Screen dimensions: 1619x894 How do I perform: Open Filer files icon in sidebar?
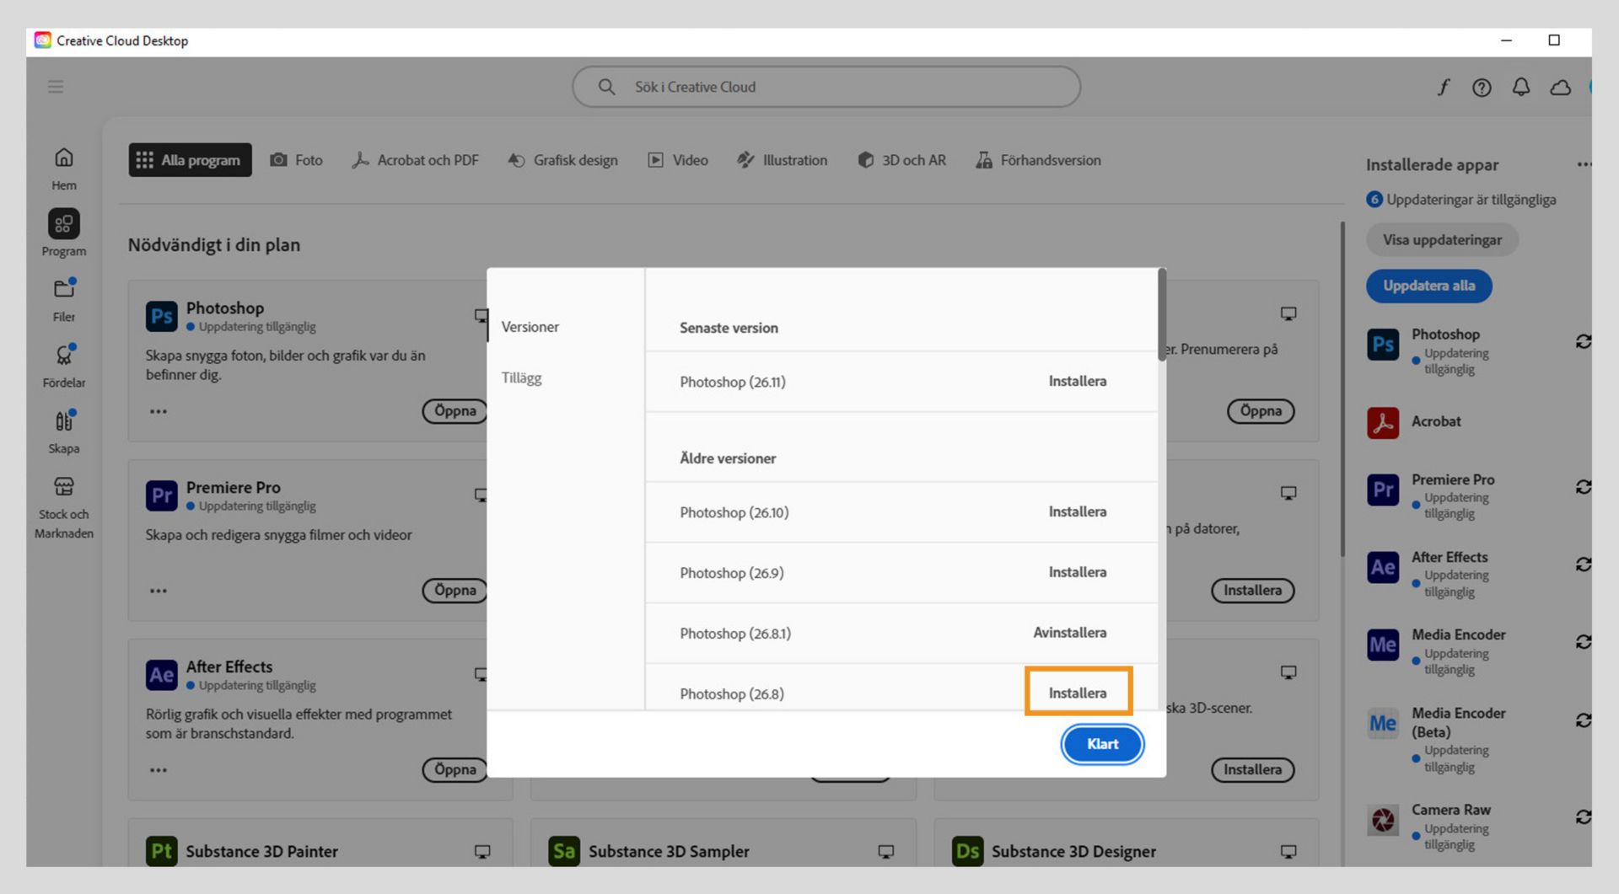64,289
